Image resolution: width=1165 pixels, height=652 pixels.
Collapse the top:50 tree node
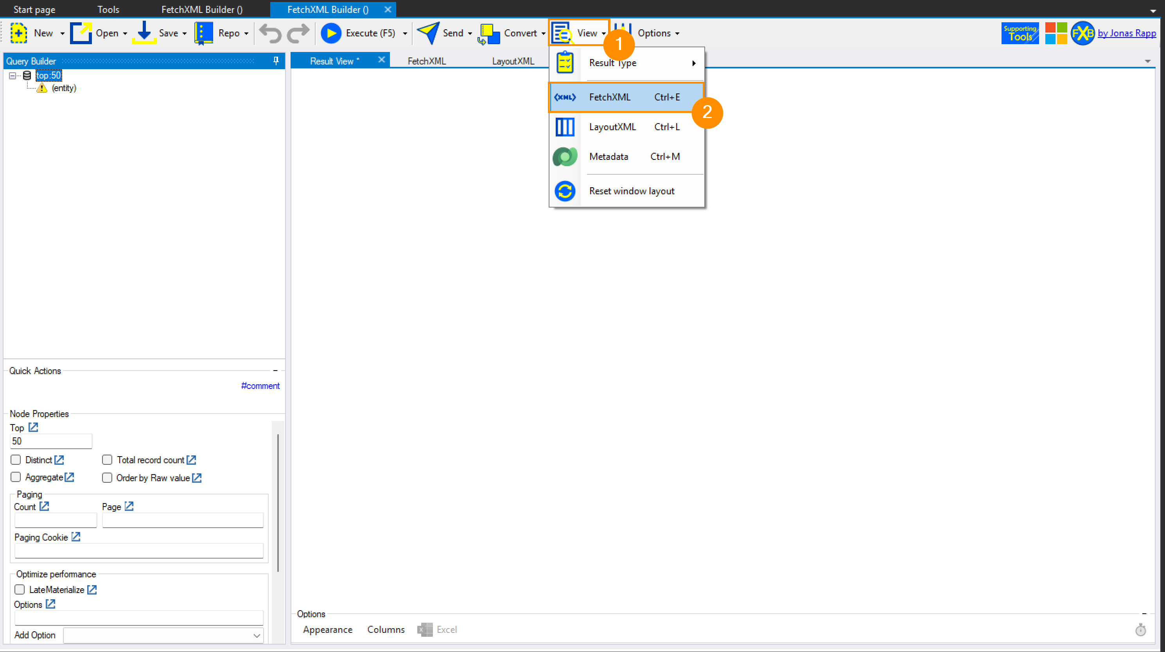tap(12, 75)
